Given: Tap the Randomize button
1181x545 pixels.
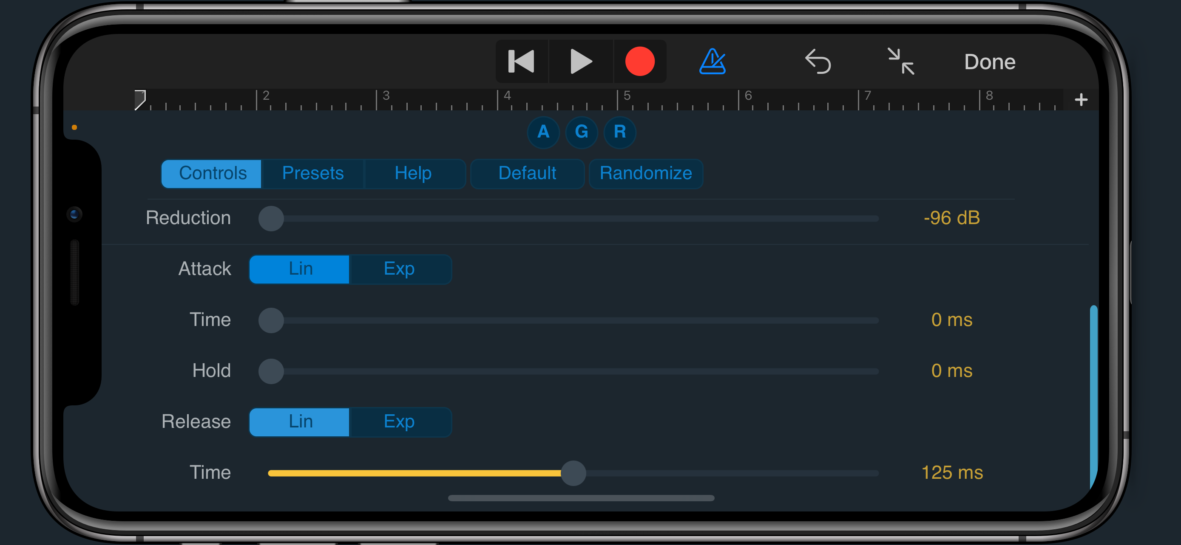Looking at the screenshot, I should point(646,174).
